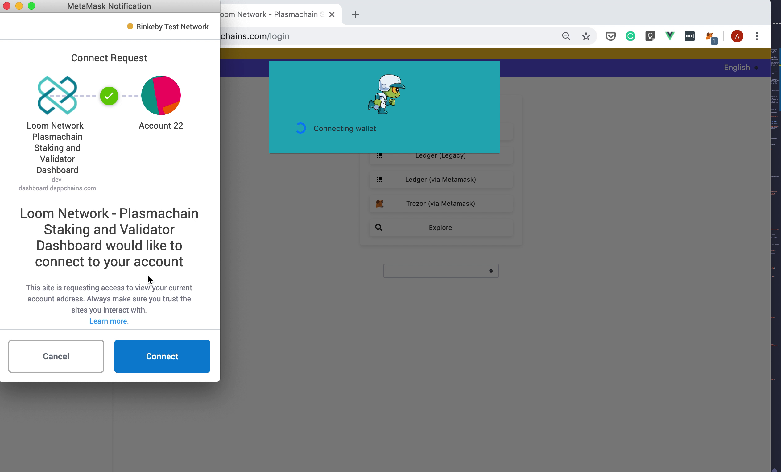
Task: Select the Ledger (Legacy) wallet option
Action: pos(440,156)
